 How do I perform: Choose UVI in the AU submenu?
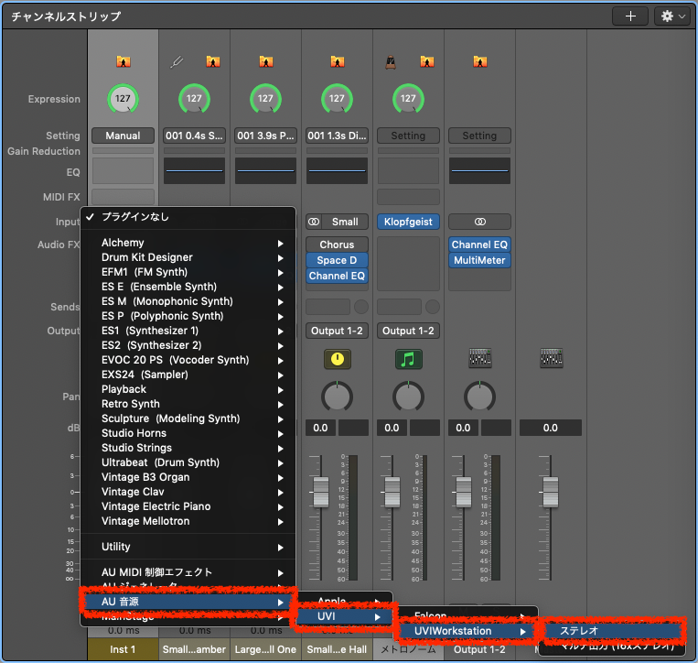click(345, 616)
